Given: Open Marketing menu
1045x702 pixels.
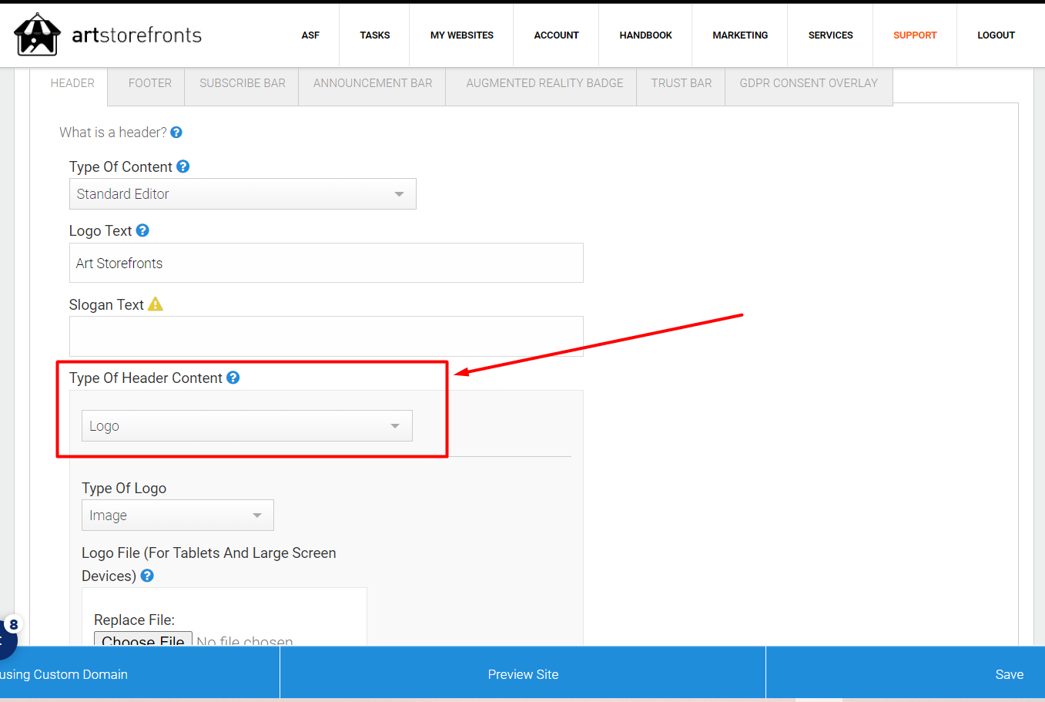Looking at the screenshot, I should [x=740, y=35].
